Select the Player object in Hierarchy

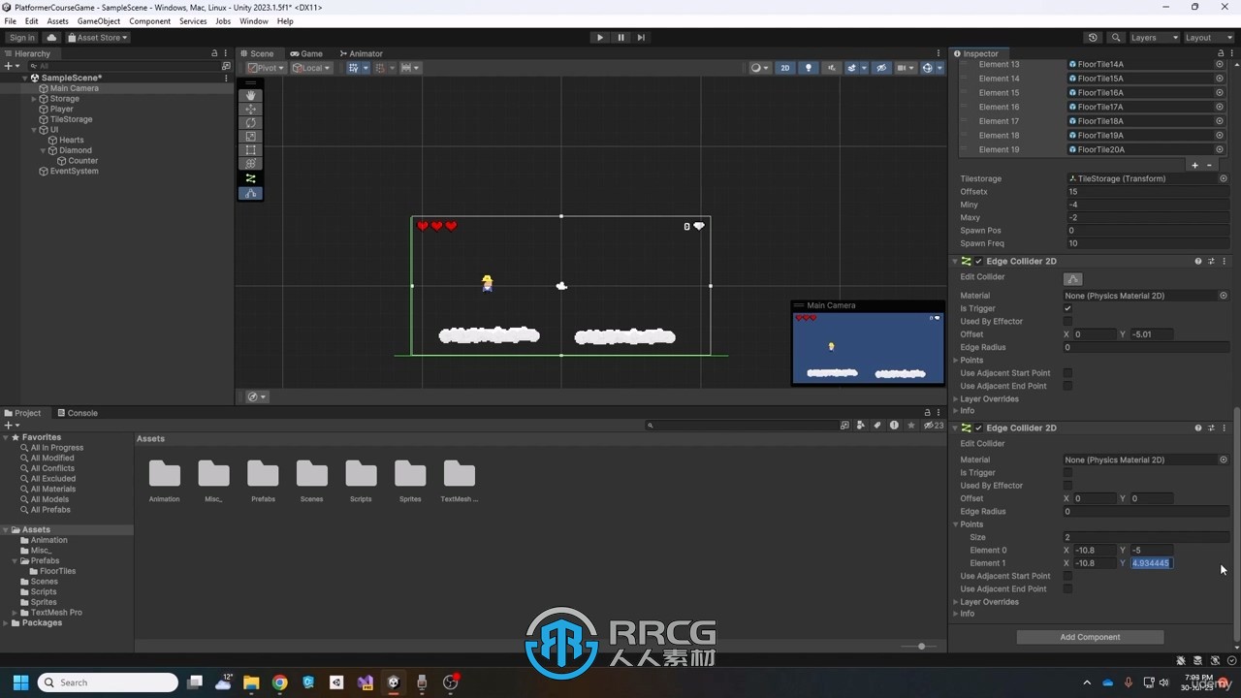pyautogui.click(x=61, y=109)
